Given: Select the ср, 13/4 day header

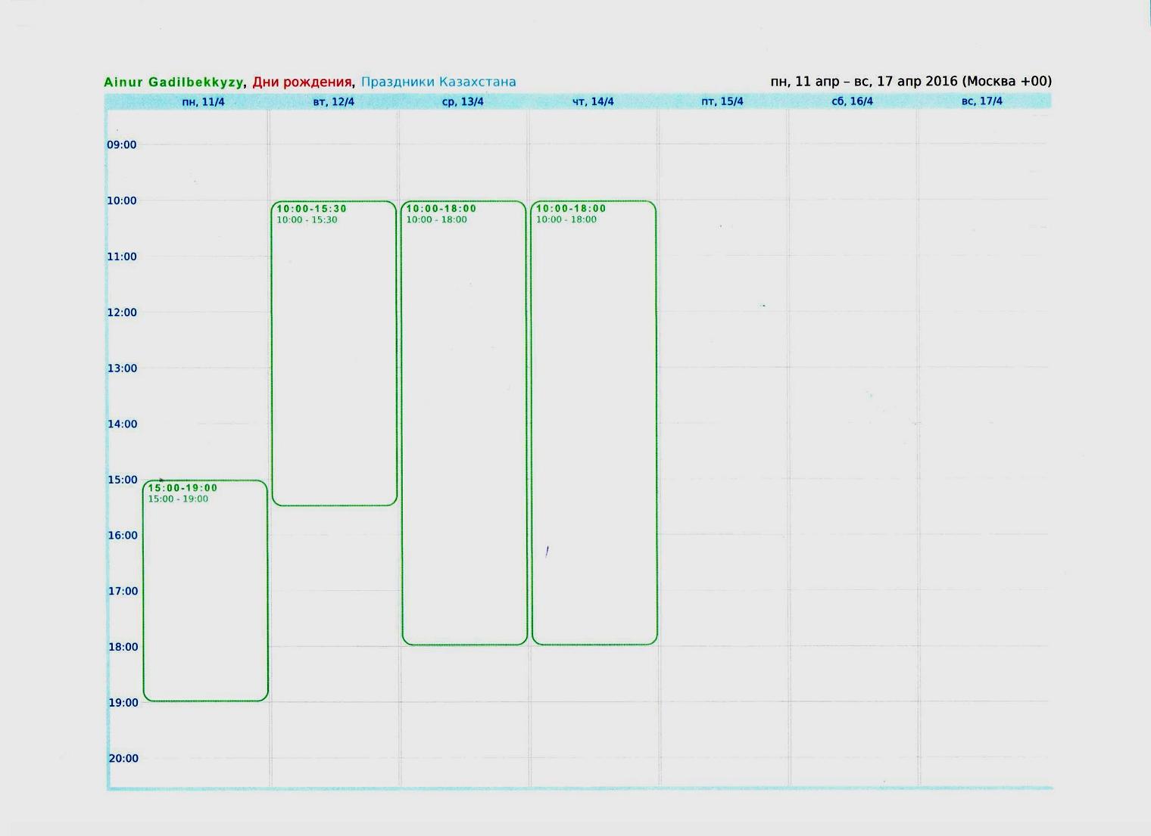Looking at the screenshot, I should [x=463, y=102].
